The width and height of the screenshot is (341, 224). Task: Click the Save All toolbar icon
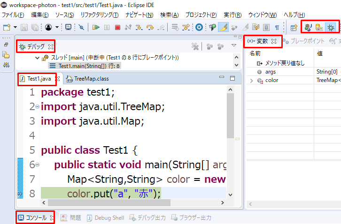tap(35, 27)
